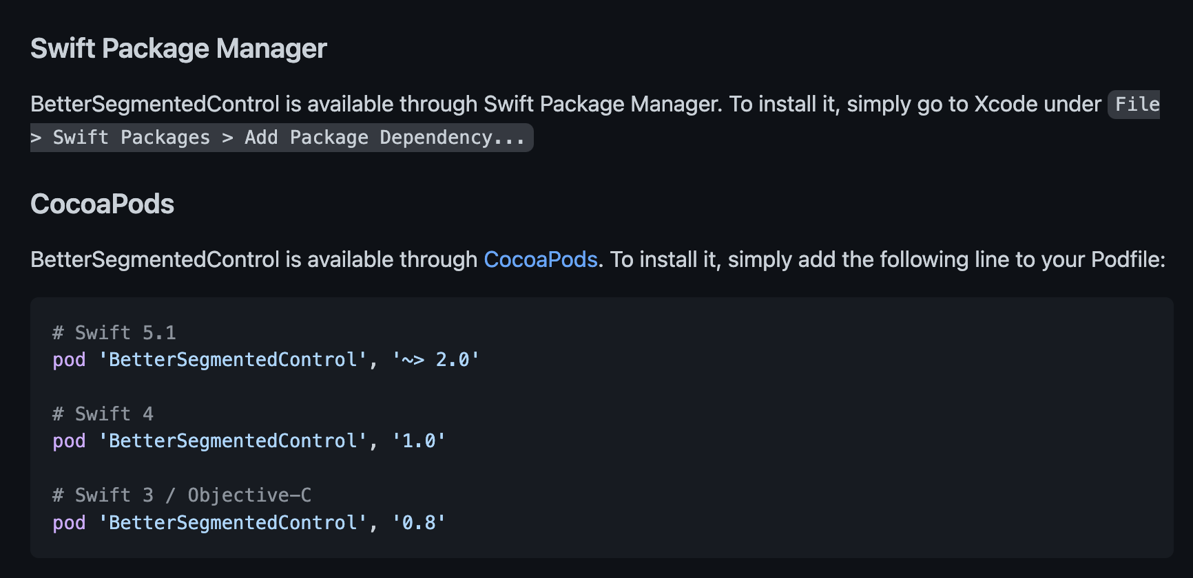Click the inline code word 'File'

(x=1137, y=105)
